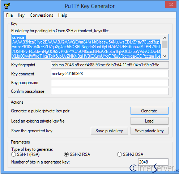Screen dimensions: 179x174
Task: Click the 'ssh-rsa' line in public key
Action: (18, 37)
